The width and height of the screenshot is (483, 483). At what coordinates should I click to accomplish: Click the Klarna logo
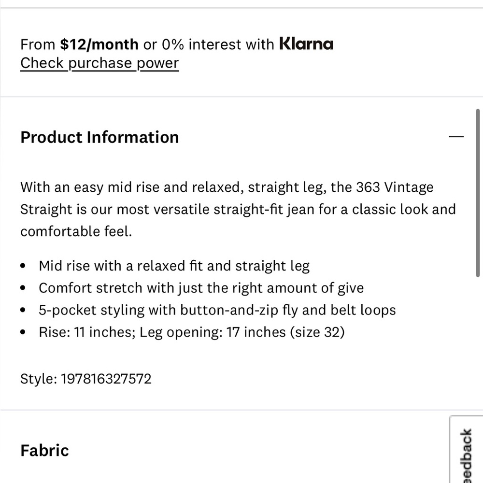pos(306,44)
